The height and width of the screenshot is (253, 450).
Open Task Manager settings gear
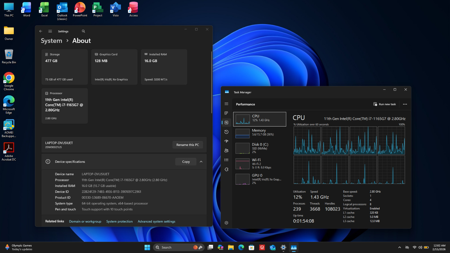(226, 223)
